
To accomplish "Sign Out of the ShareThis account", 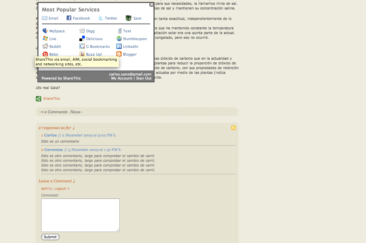I will point(144,78).
